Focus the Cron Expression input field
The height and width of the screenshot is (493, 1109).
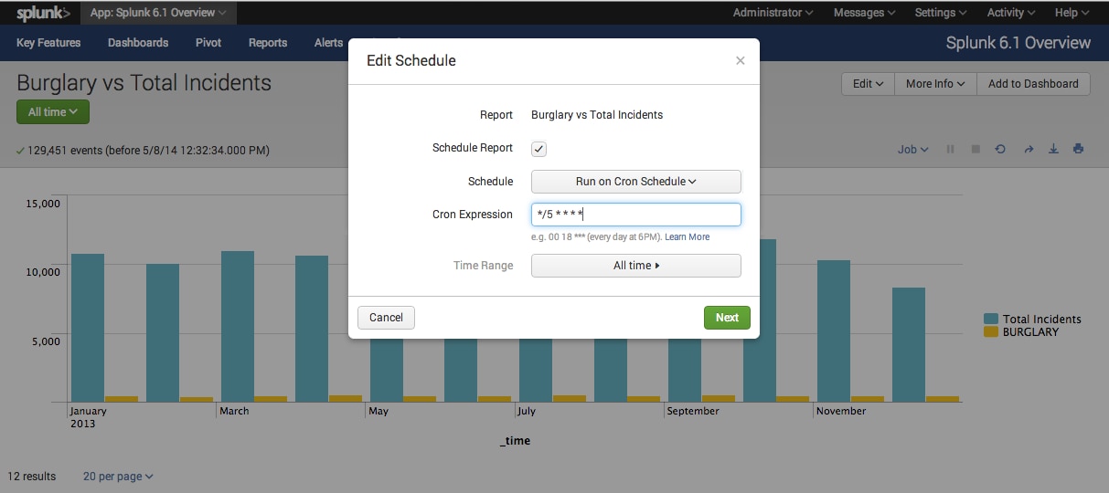coord(636,215)
